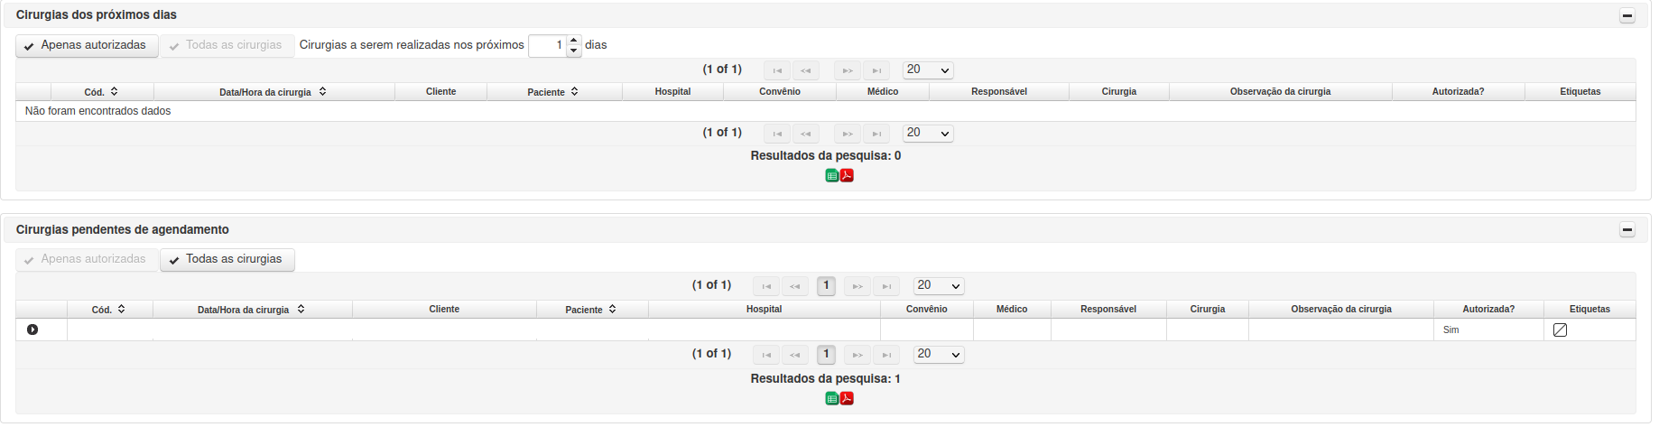
Task: Collapse the Cirurgias dos próximos dias panel
Action: pos(1627,15)
